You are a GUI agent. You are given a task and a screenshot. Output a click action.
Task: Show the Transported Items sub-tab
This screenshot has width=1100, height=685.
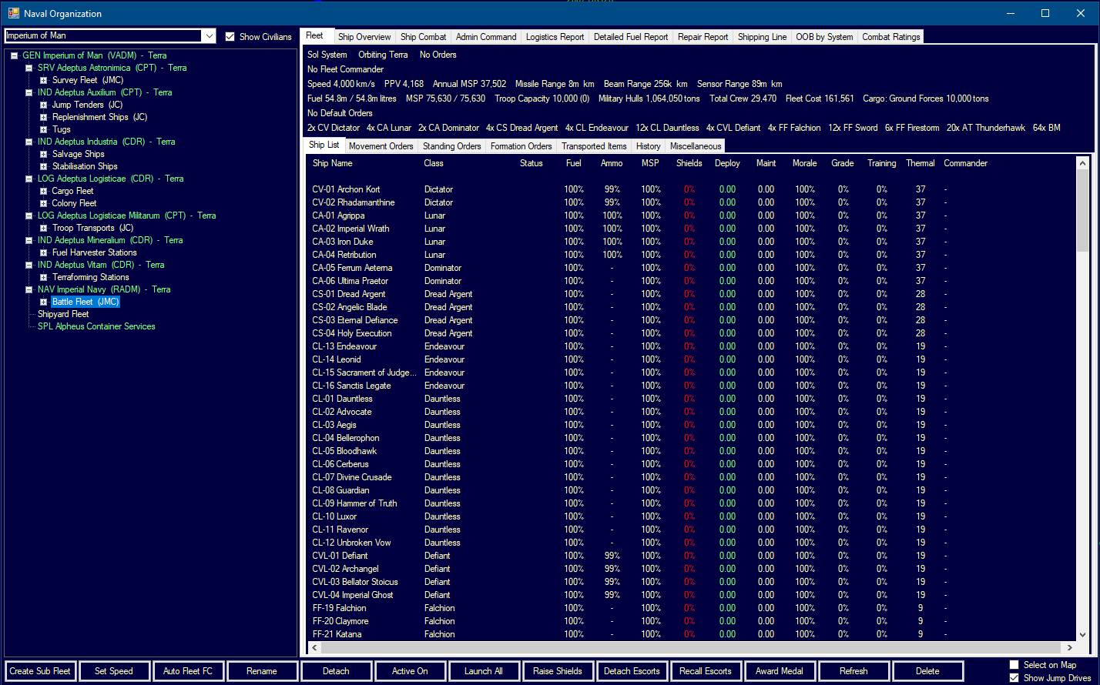coord(594,146)
